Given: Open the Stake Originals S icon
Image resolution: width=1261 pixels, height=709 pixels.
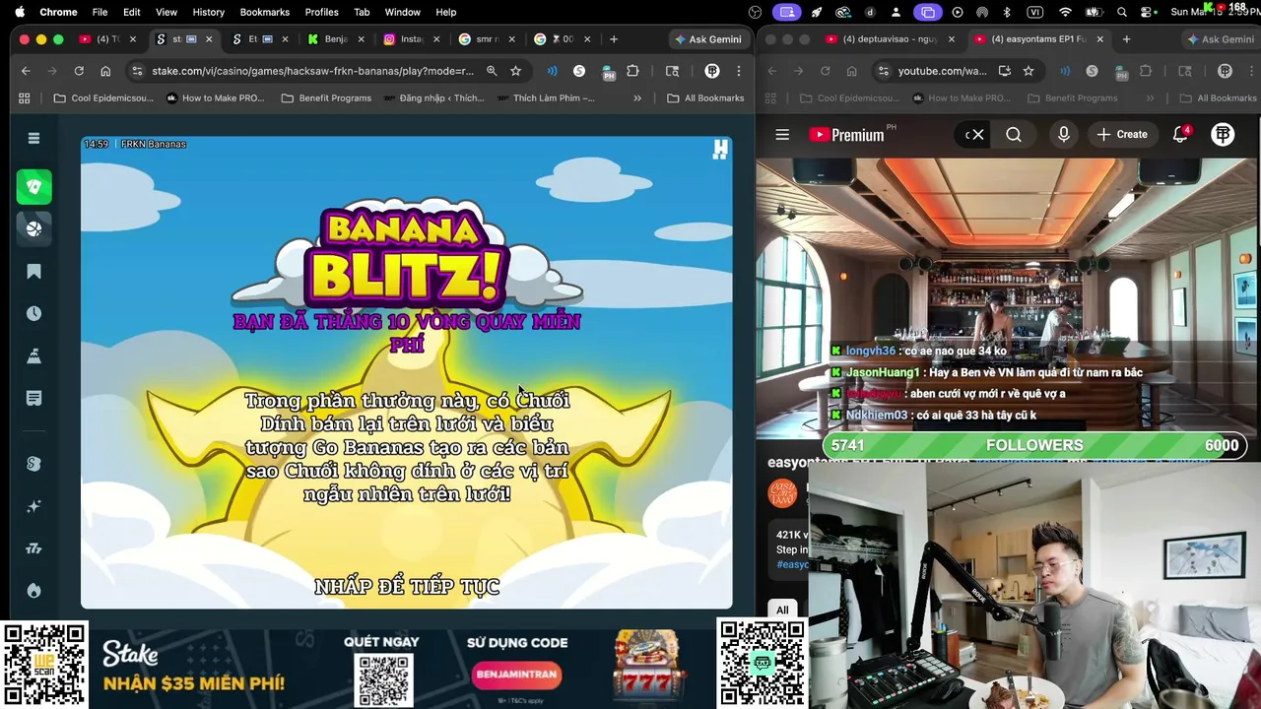Looking at the screenshot, I should [33, 464].
